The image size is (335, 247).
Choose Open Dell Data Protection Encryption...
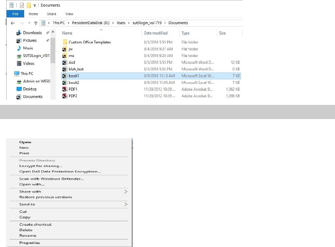tap(60, 172)
